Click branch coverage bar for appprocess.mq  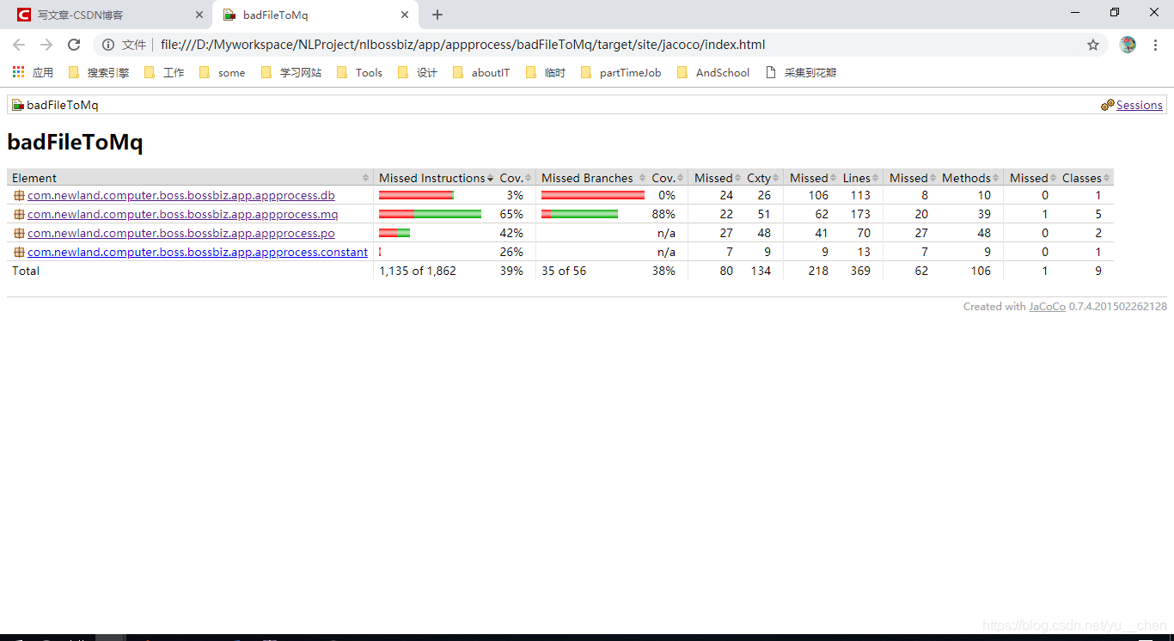click(579, 215)
